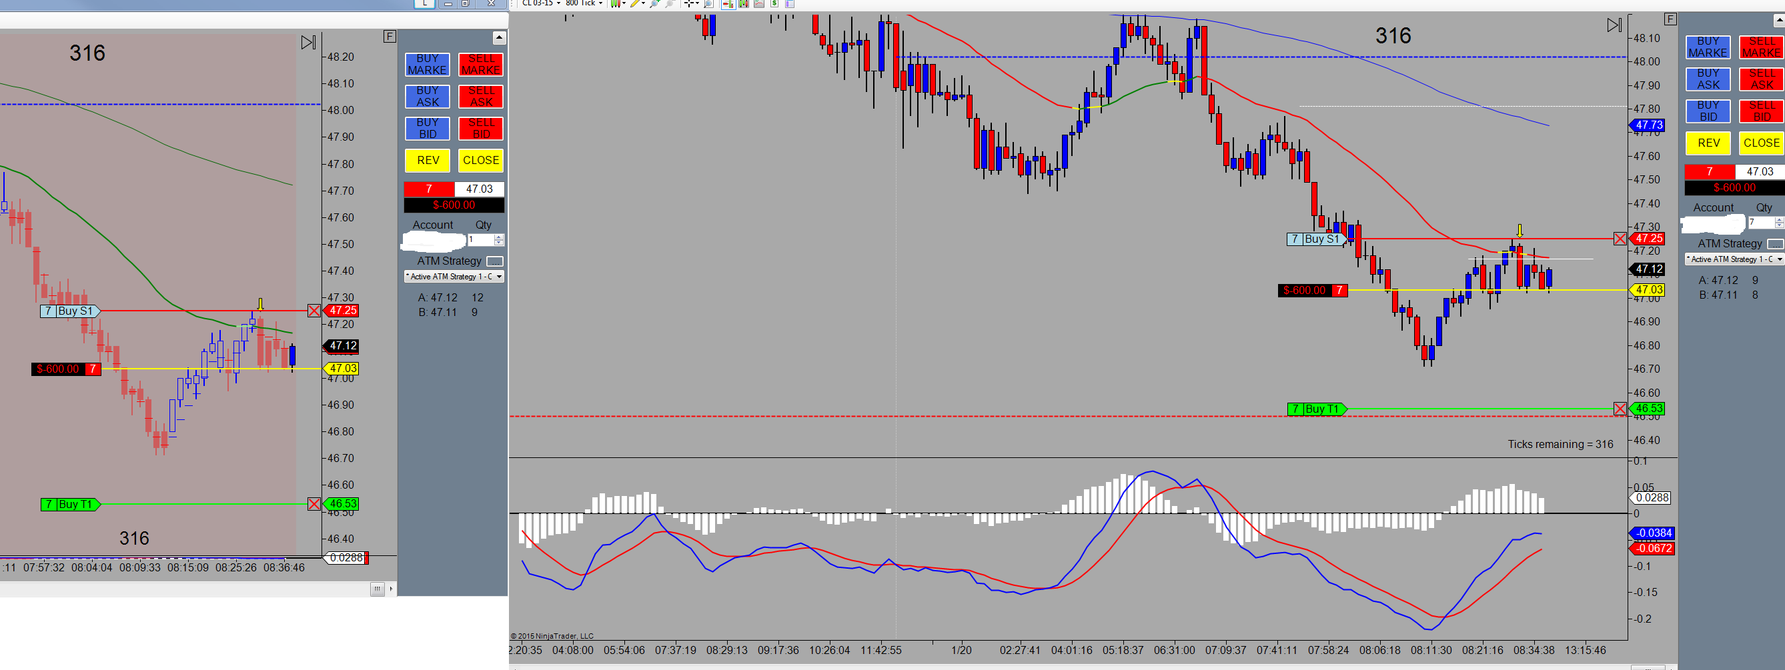
Task: Decrease Qty with down arrow, left panel
Action: click(x=499, y=243)
